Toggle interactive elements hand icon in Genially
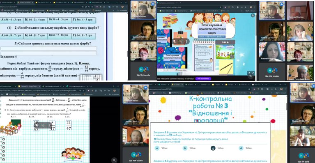The image size is (315, 163). click(x=253, y=16)
